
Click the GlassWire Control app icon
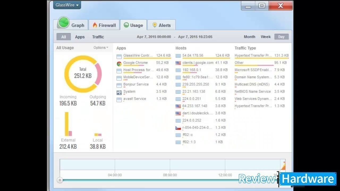coord(119,57)
